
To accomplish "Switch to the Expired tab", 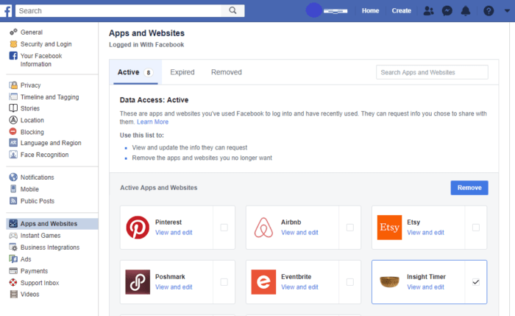I will coord(182,72).
